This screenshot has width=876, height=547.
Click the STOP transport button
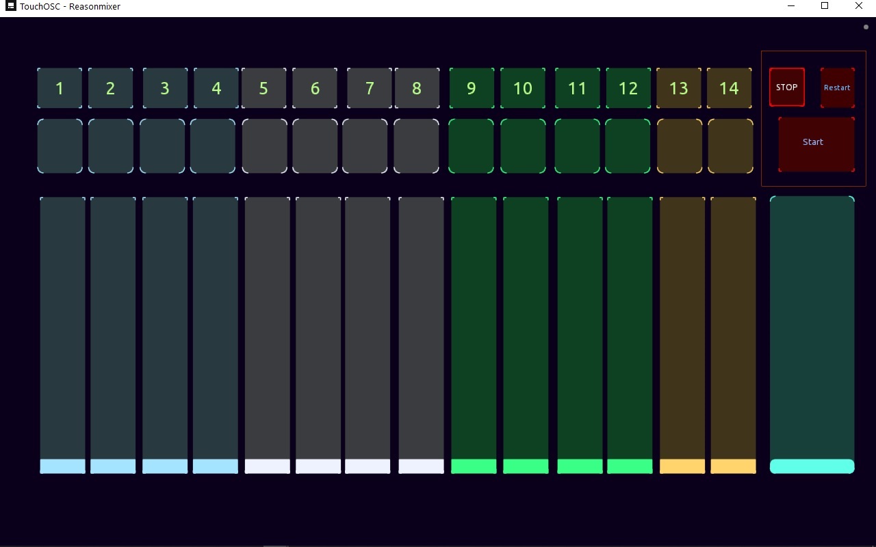coord(787,88)
